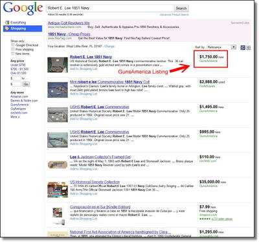Check the New items filter
This screenshot has height=242, width=259.
coord(13,54)
